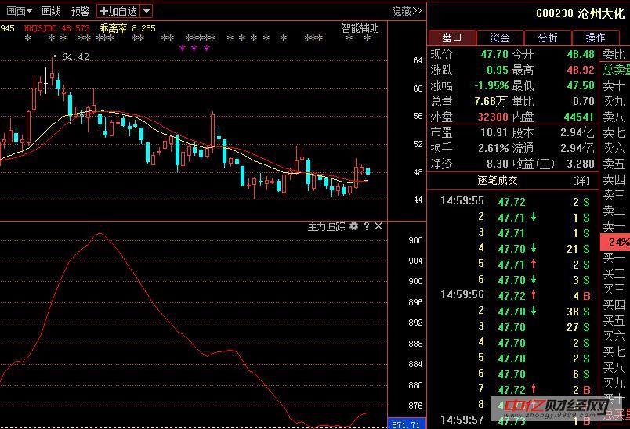
Task: Click the 今开 value 48.48
Action: coord(581,54)
